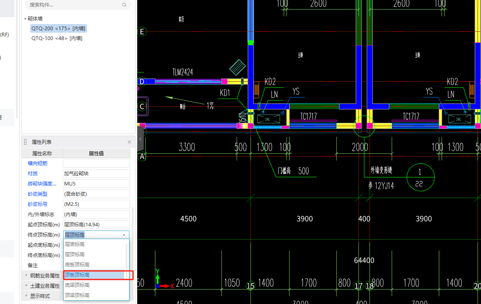Viewport: 481px width, 304px height.
Task: Click the 门槛高 500 annotation
Action: (293, 171)
